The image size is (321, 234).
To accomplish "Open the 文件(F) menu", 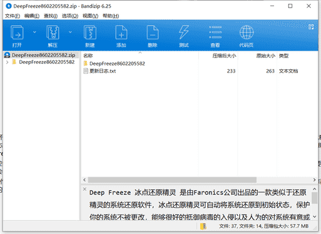I will click(x=13, y=16).
